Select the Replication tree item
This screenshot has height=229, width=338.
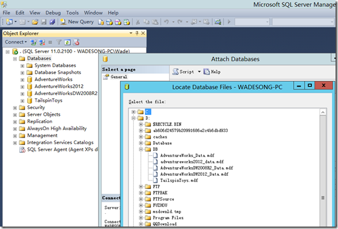click(39, 121)
